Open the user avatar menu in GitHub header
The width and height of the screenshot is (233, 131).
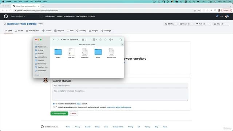(227, 16)
